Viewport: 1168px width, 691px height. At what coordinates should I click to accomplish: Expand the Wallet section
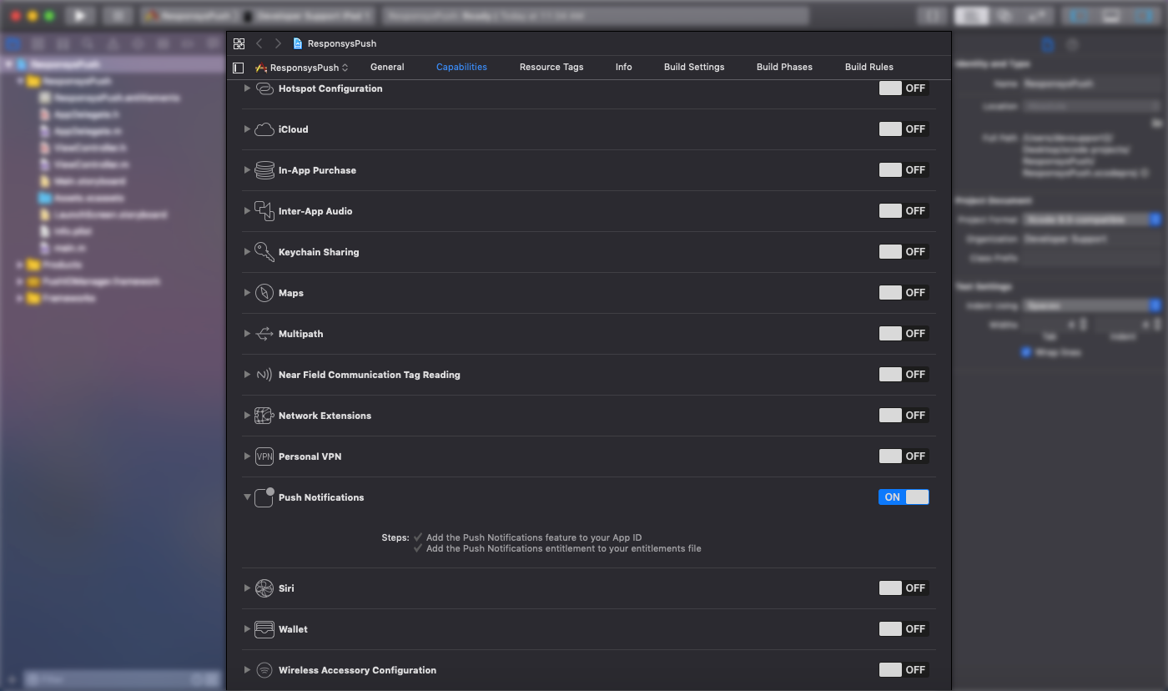pos(247,629)
